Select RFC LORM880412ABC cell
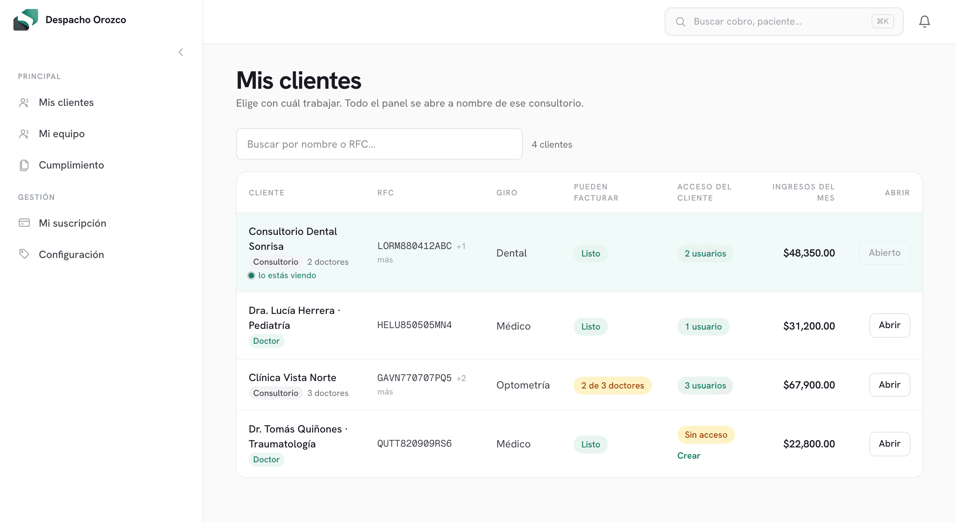Screen dimensions: 956x522 coord(415,246)
